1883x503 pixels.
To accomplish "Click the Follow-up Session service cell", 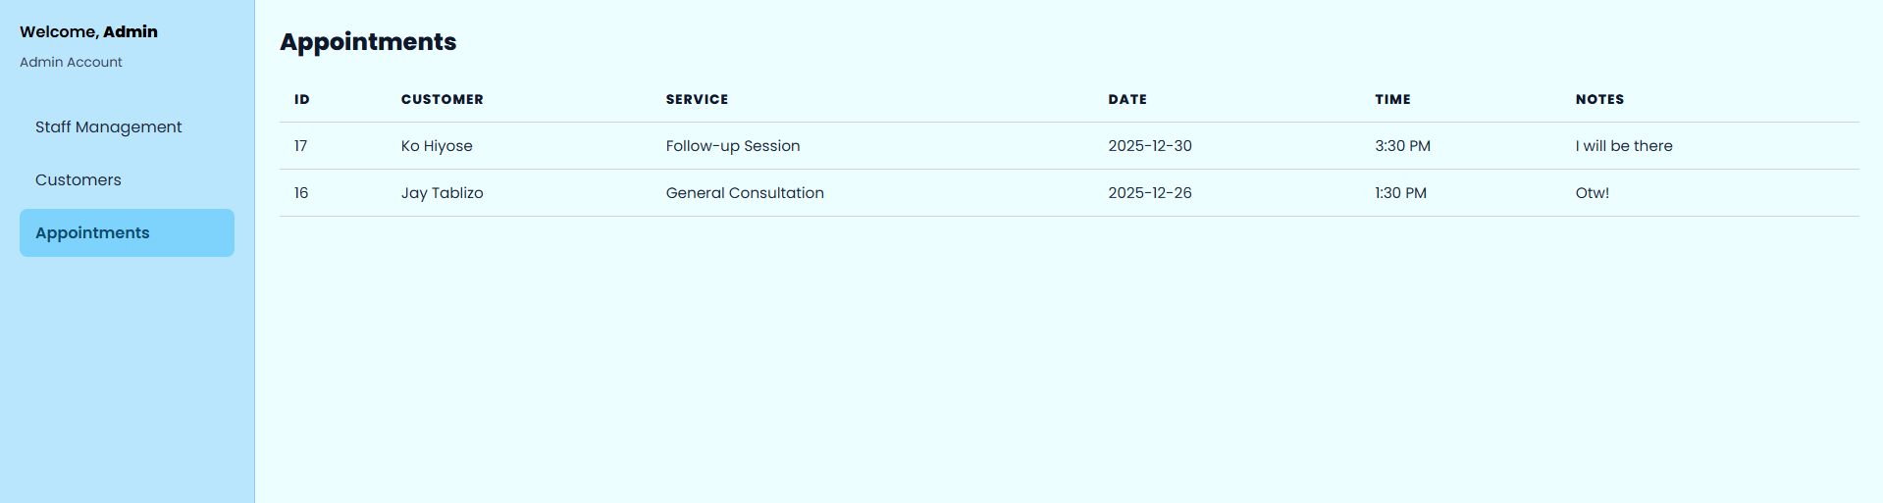I will point(733,146).
